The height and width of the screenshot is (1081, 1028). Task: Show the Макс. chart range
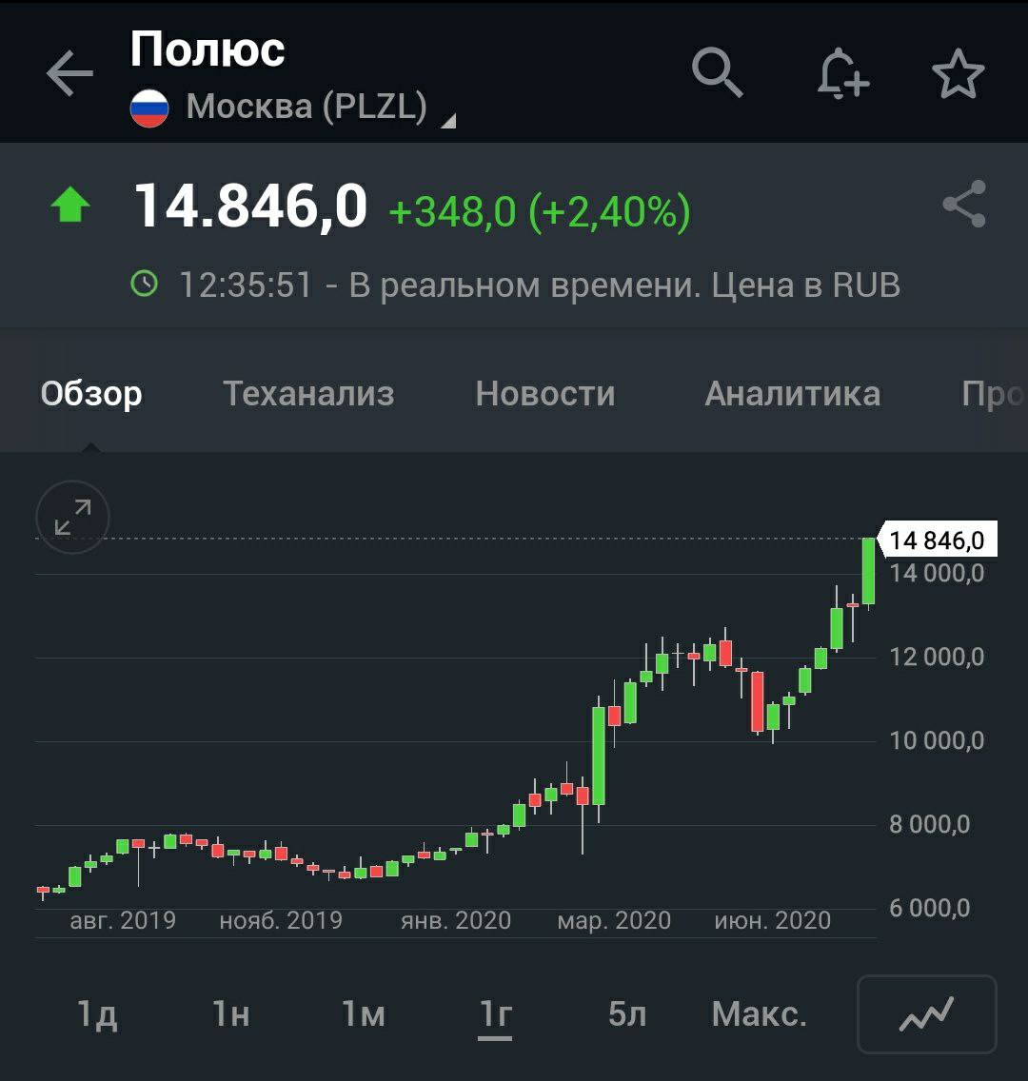759,1014
